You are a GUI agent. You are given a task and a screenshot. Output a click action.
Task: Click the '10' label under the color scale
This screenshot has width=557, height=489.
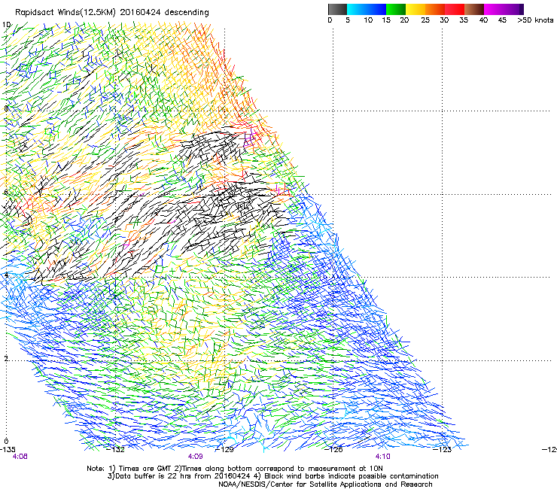[x=368, y=20]
